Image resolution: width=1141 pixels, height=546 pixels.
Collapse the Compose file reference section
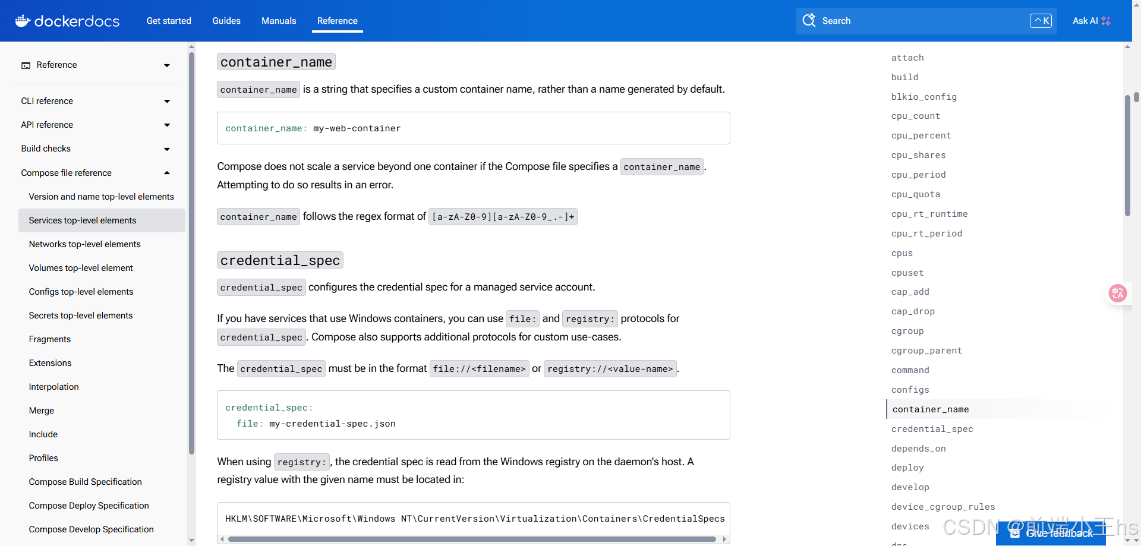point(167,172)
